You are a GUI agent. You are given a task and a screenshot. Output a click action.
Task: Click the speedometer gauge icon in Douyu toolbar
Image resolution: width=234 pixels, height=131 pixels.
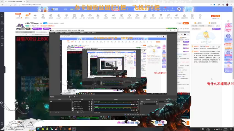coord(106,15)
